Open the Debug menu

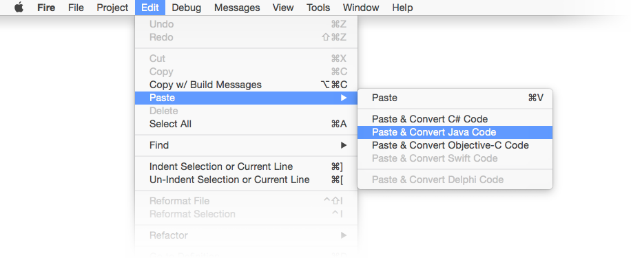pyautogui.click(x=186, y=8)
